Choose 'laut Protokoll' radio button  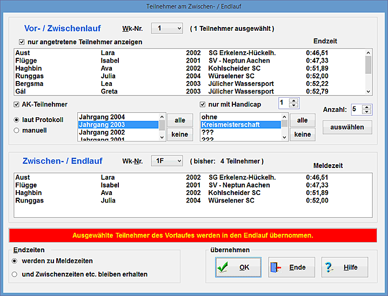click(17, 120)
